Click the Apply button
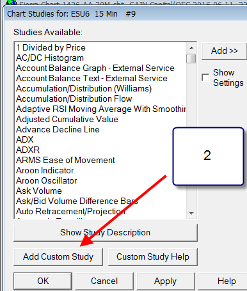 (166, 281)
